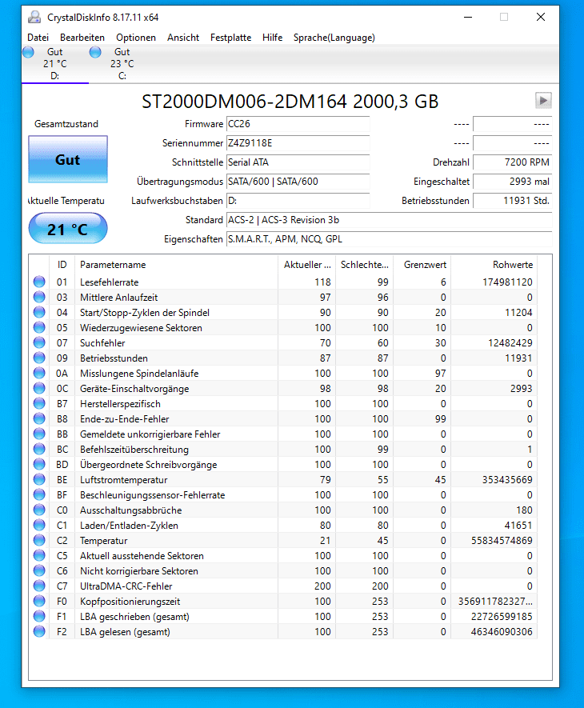Click status orb of Mittlere Anlaufzeit row
Image resolution: width=584 pixels, height=708 pixels.
coord(39,297)
